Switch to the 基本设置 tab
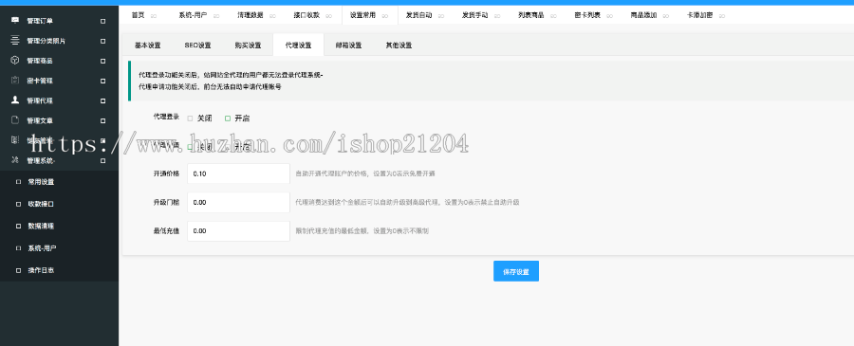 point(148,46)
